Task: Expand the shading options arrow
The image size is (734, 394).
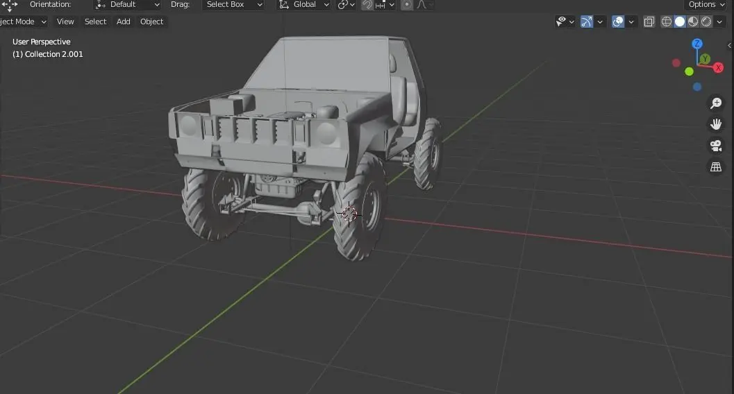Action: pos(719,22)
